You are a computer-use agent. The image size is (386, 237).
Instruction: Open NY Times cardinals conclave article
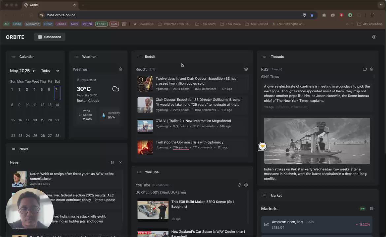click(317, 93)
